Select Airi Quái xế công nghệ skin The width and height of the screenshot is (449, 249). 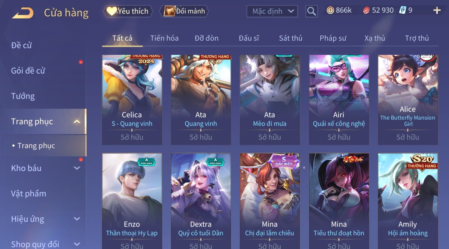pyautogui.click(x=339, y=100)
